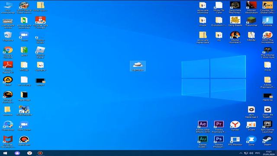
Task: Select the TLauncher Minecraft icon
Action: (251, 21)
